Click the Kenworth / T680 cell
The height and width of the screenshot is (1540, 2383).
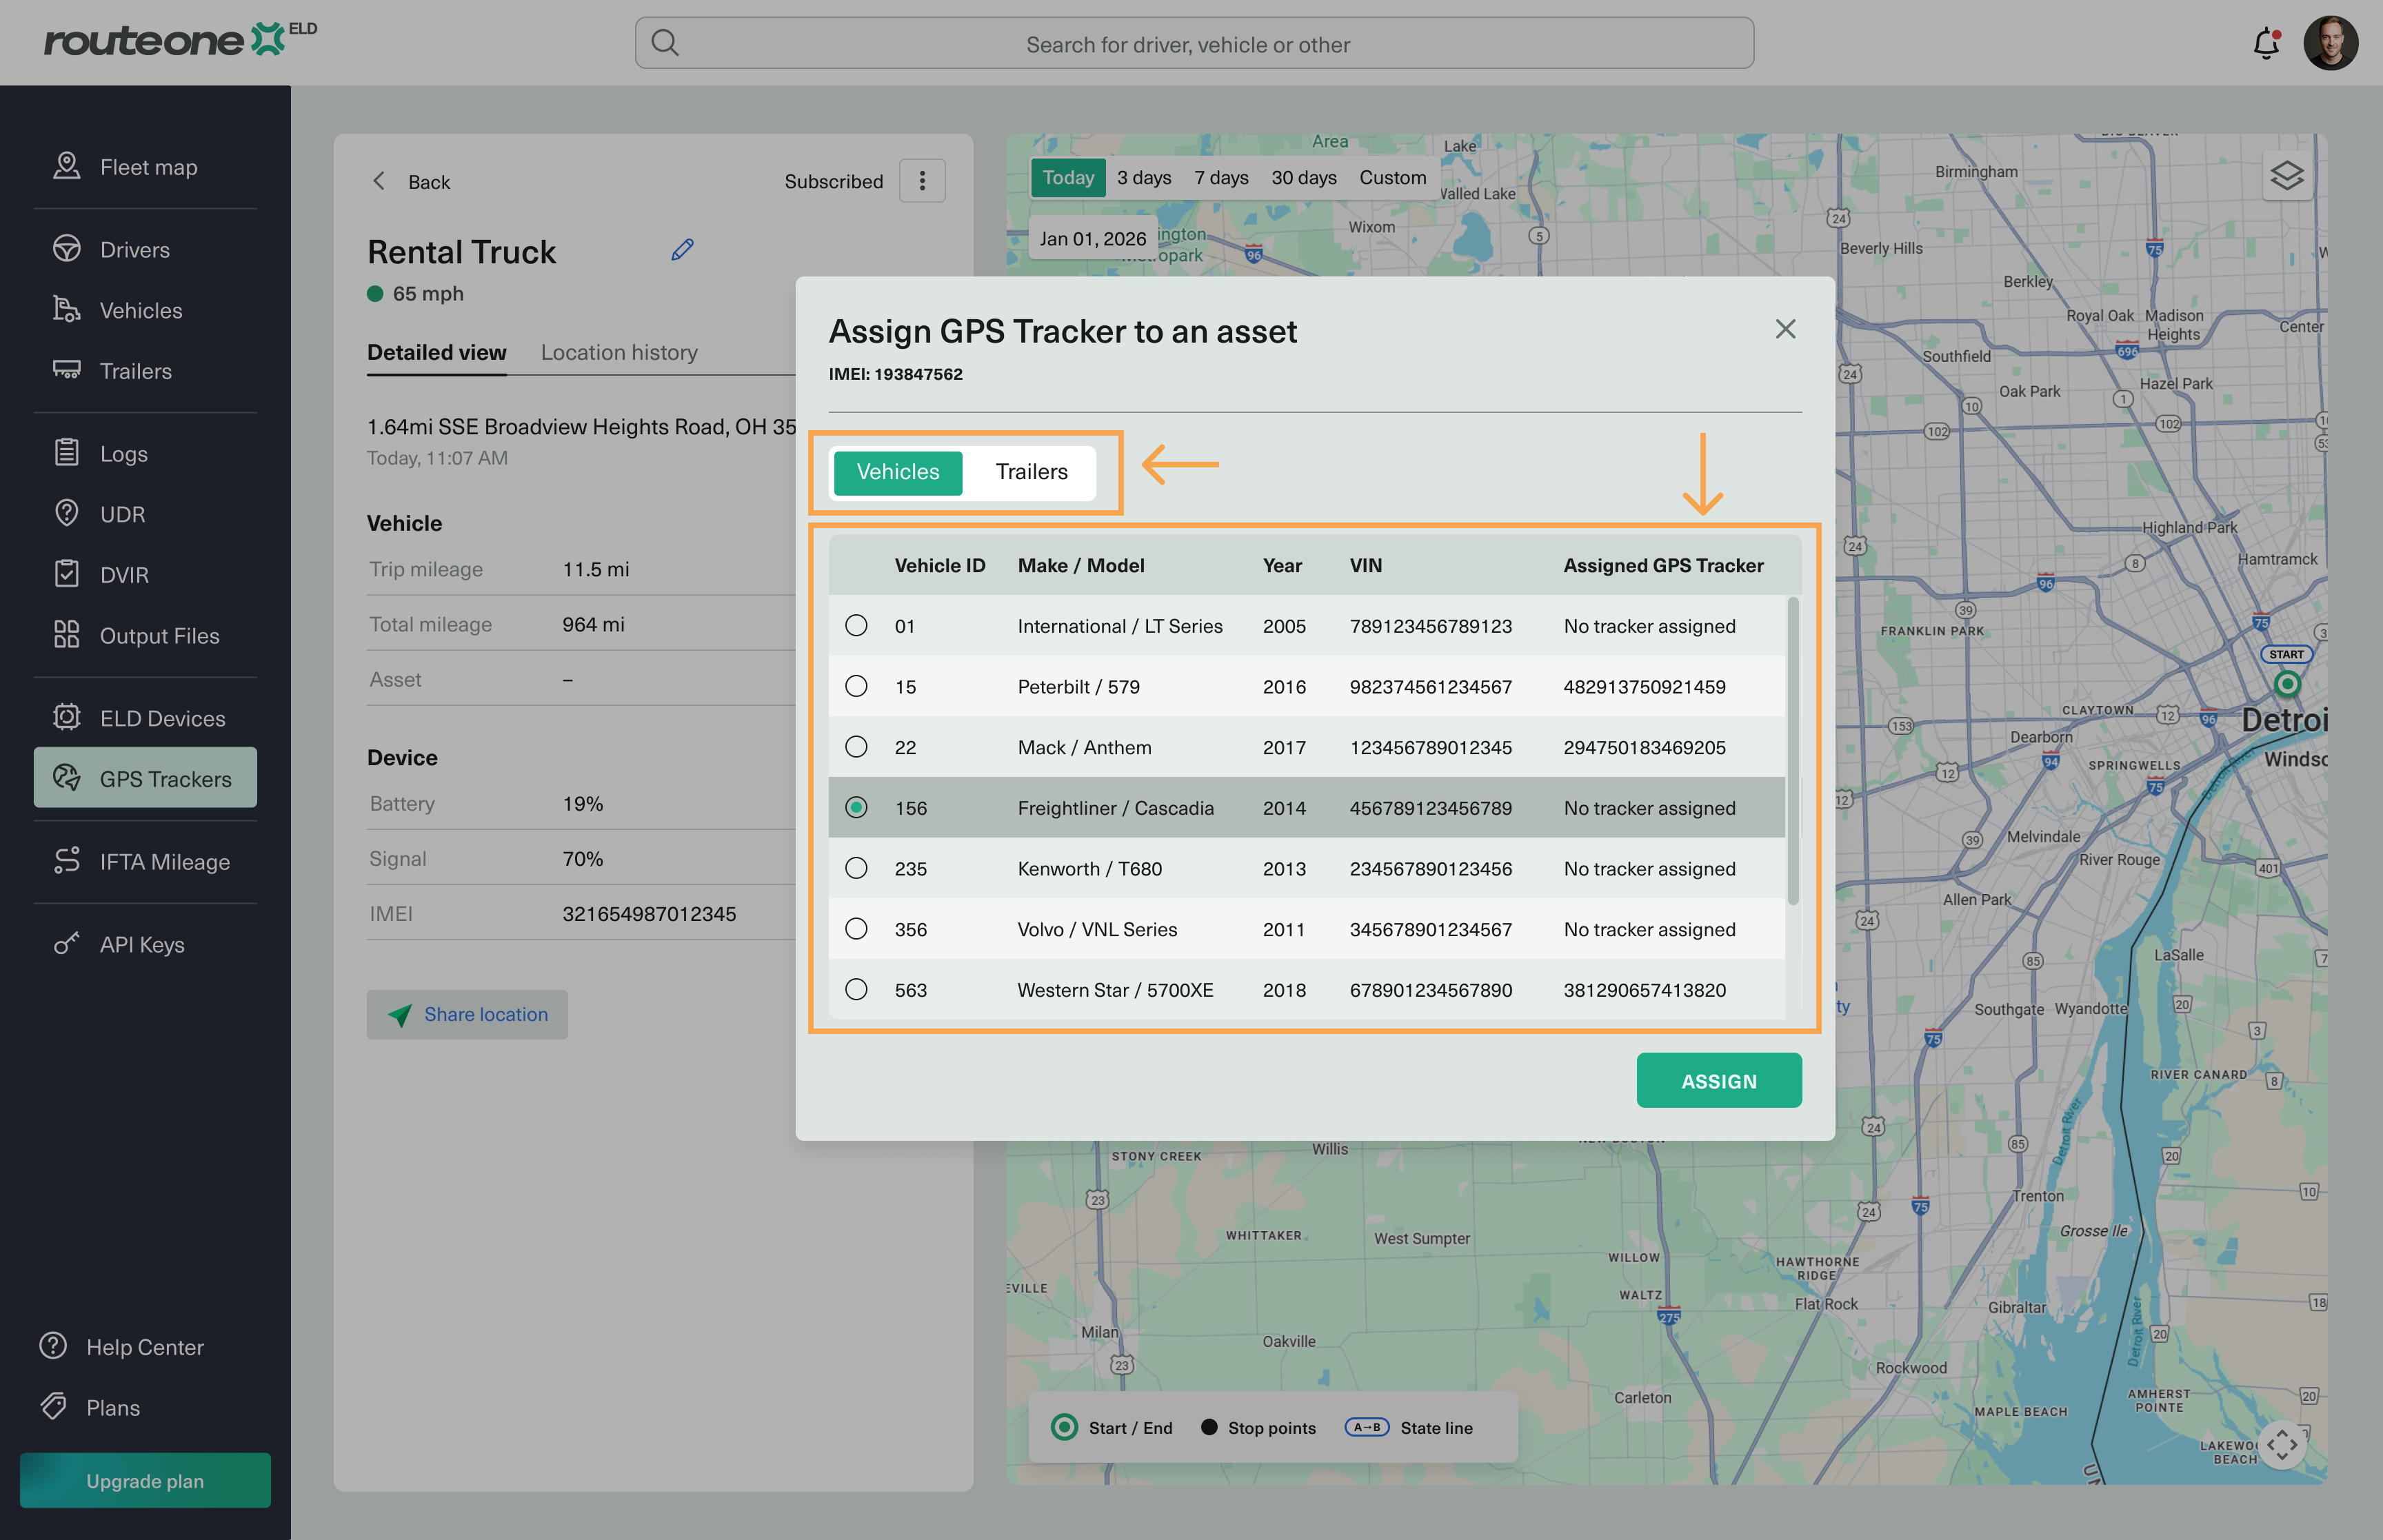(x=1090, y=868)
